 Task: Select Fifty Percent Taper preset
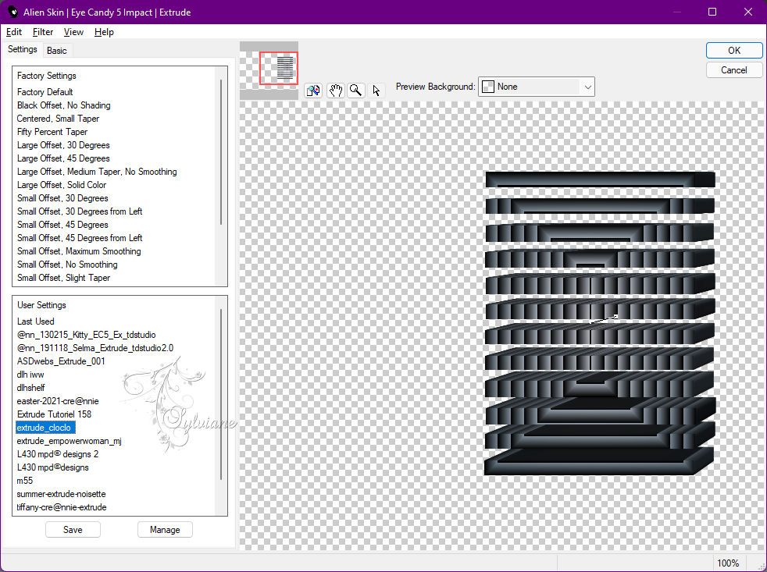coord(52,132)
